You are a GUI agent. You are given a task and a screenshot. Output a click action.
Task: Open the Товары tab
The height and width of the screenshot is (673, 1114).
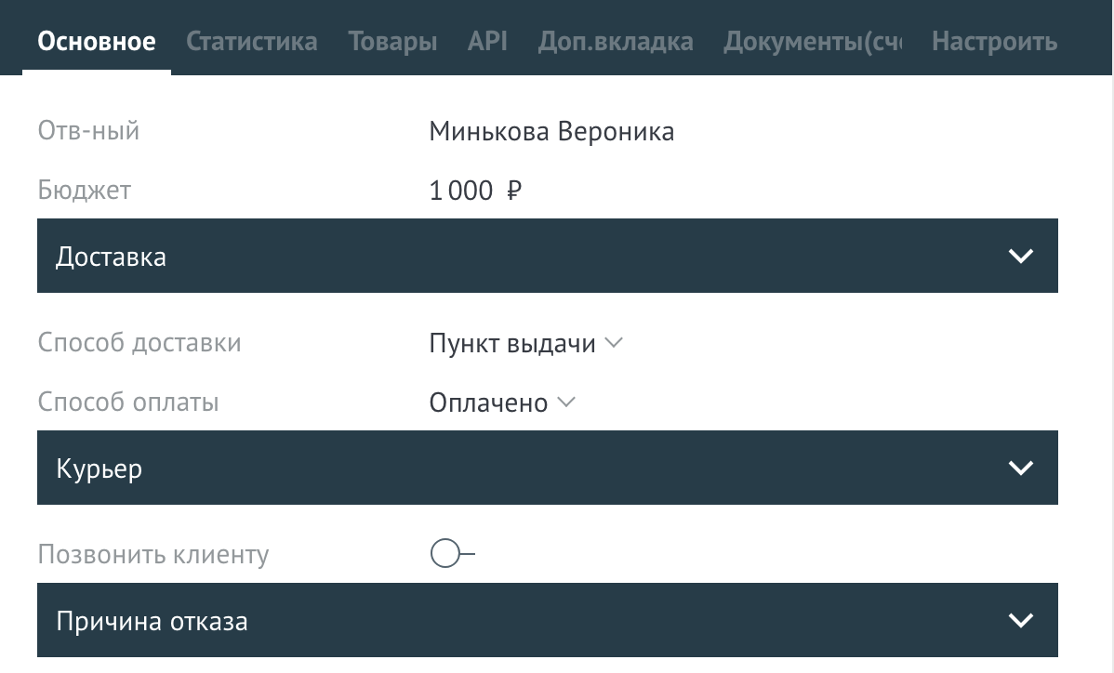pos(392,41)
